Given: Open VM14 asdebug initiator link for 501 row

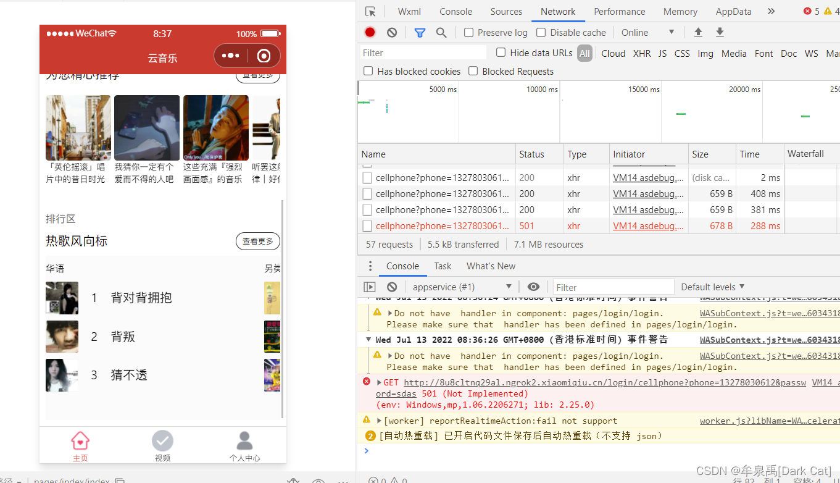Looking at the screenshot, I should pos(648,226).
